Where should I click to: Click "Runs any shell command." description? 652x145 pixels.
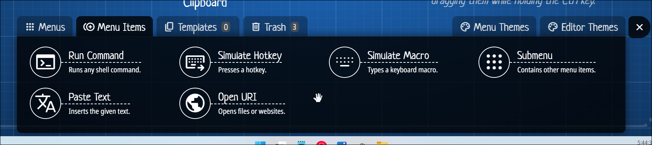tap(105, 70)
